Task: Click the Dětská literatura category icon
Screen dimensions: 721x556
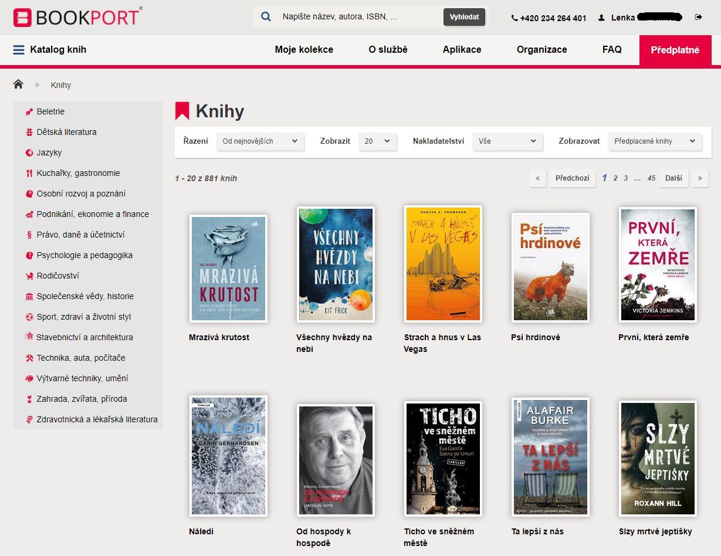Action: pyautogui.click(x=29, y=132)
